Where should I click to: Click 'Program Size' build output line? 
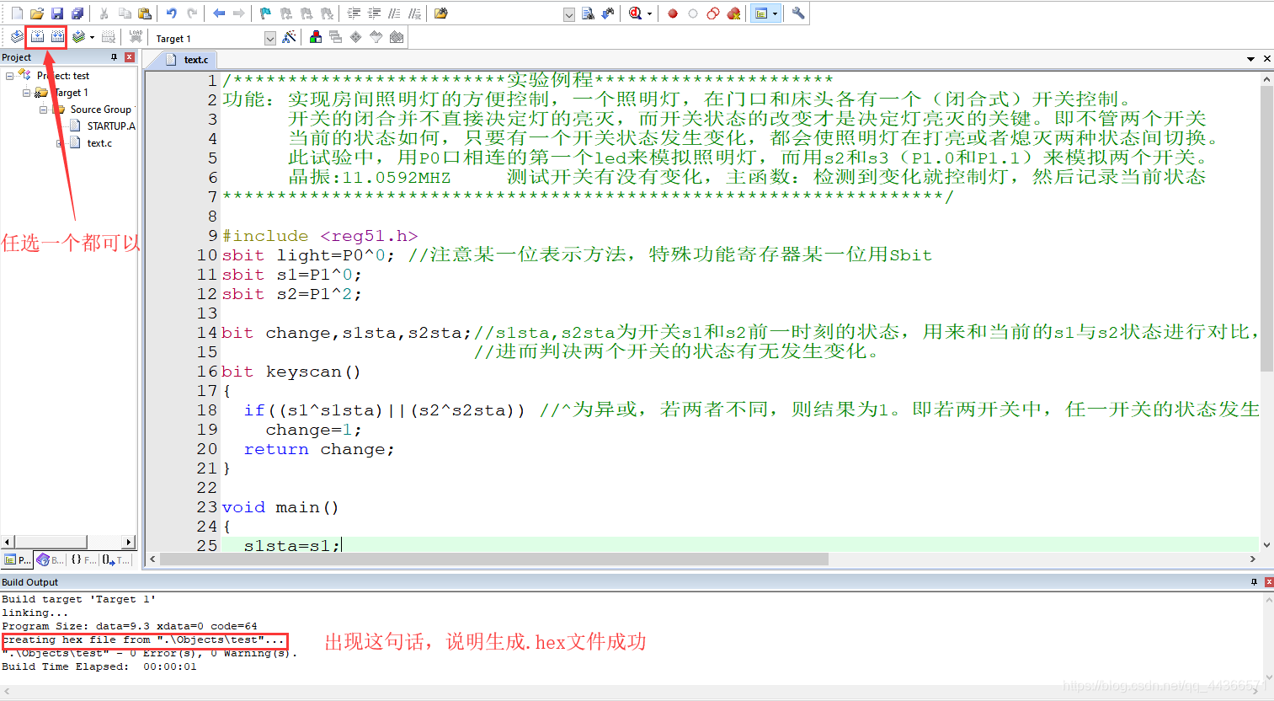[130, 626]
